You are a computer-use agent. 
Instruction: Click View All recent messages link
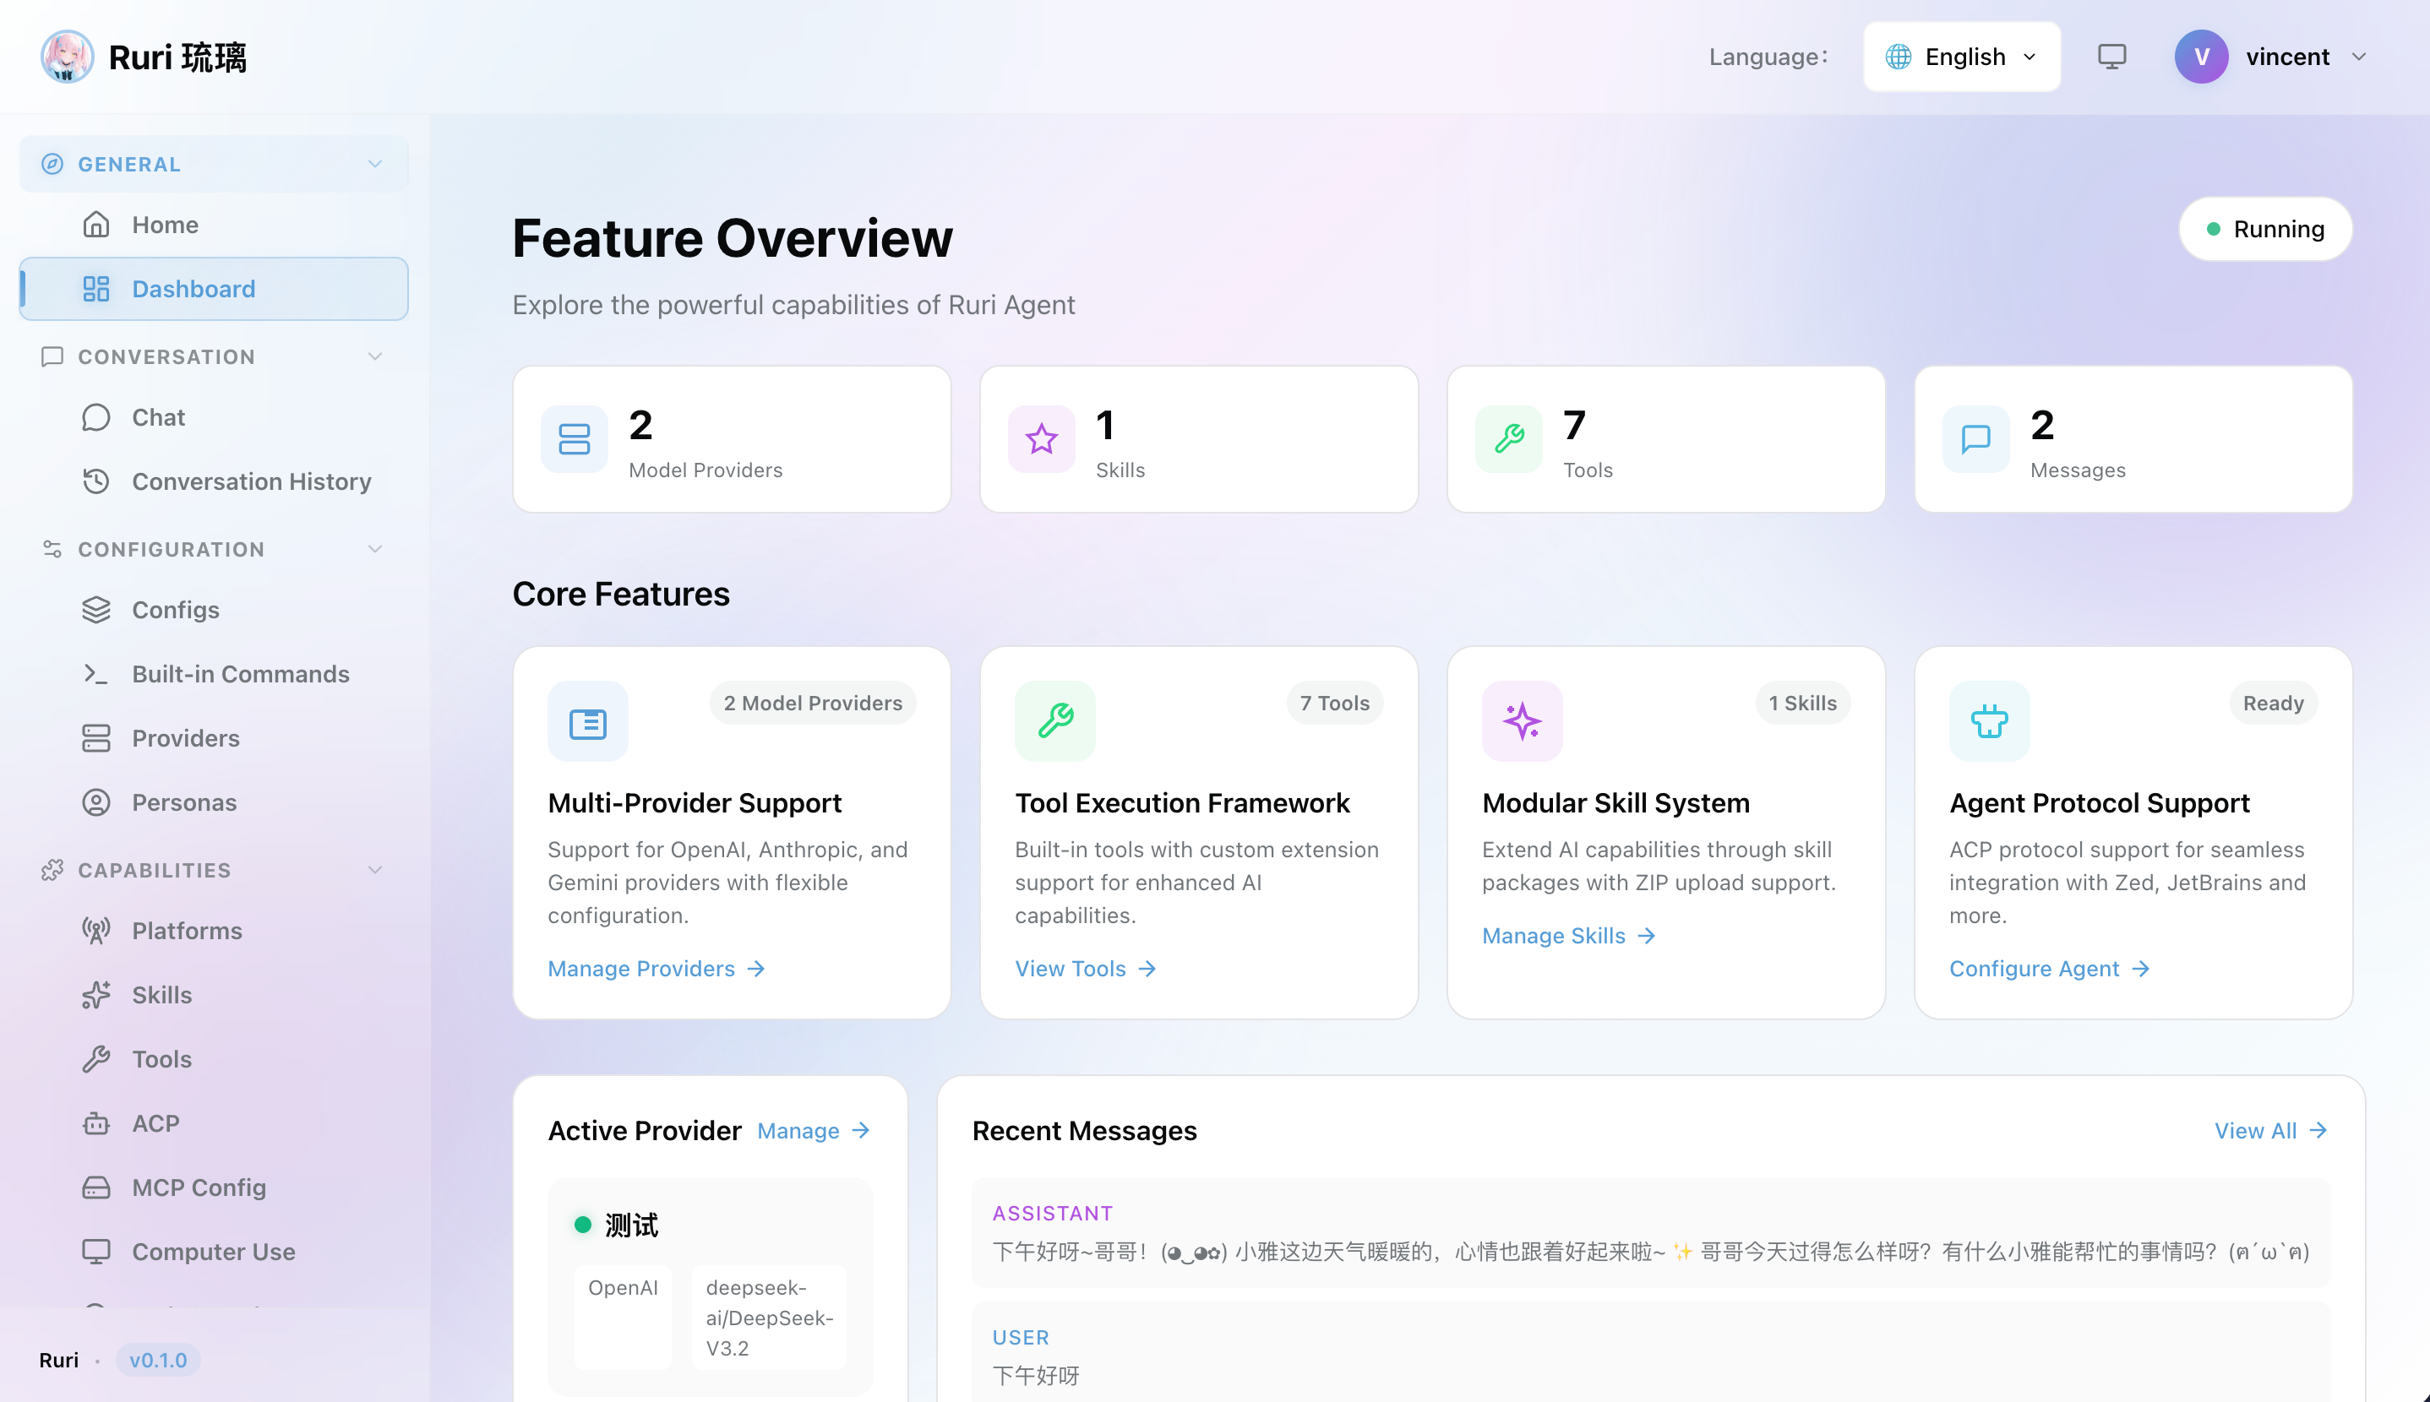2271,1130
